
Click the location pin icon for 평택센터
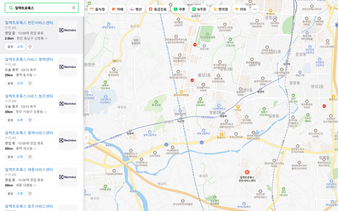[30, 83]
